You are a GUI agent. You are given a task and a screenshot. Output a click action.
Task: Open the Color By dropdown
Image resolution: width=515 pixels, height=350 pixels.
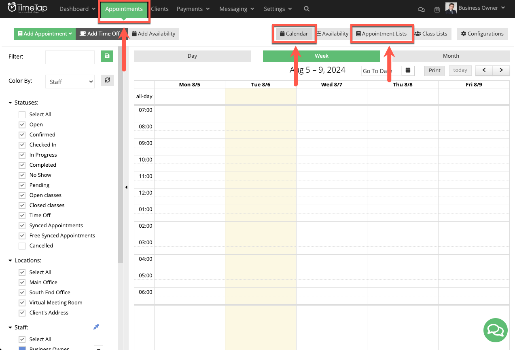pos(70,81)
